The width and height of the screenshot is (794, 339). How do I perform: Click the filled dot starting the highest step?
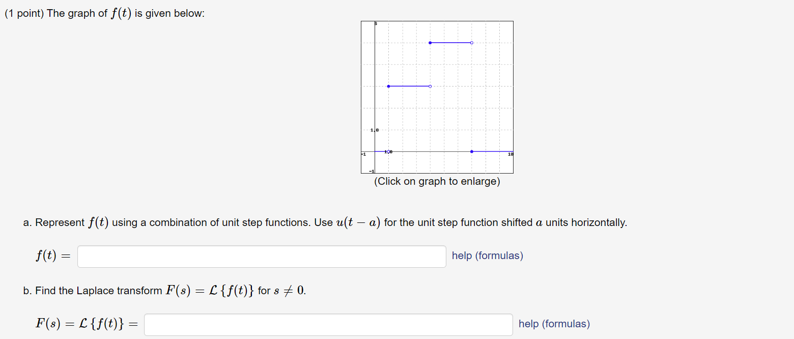pyautogui.click(x=430, y=43)
